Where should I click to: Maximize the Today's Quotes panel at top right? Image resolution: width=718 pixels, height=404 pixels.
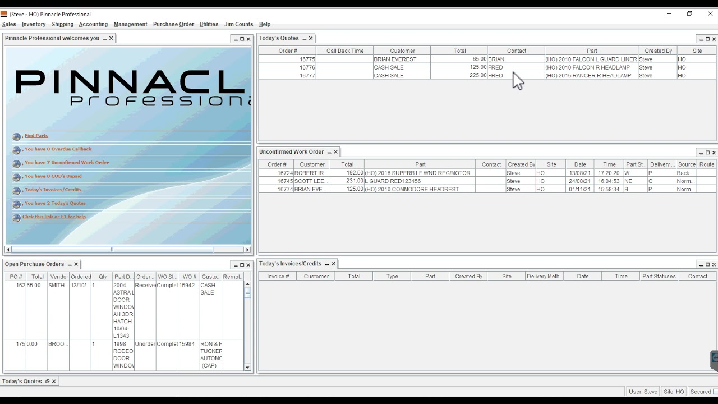click(707, 39)
